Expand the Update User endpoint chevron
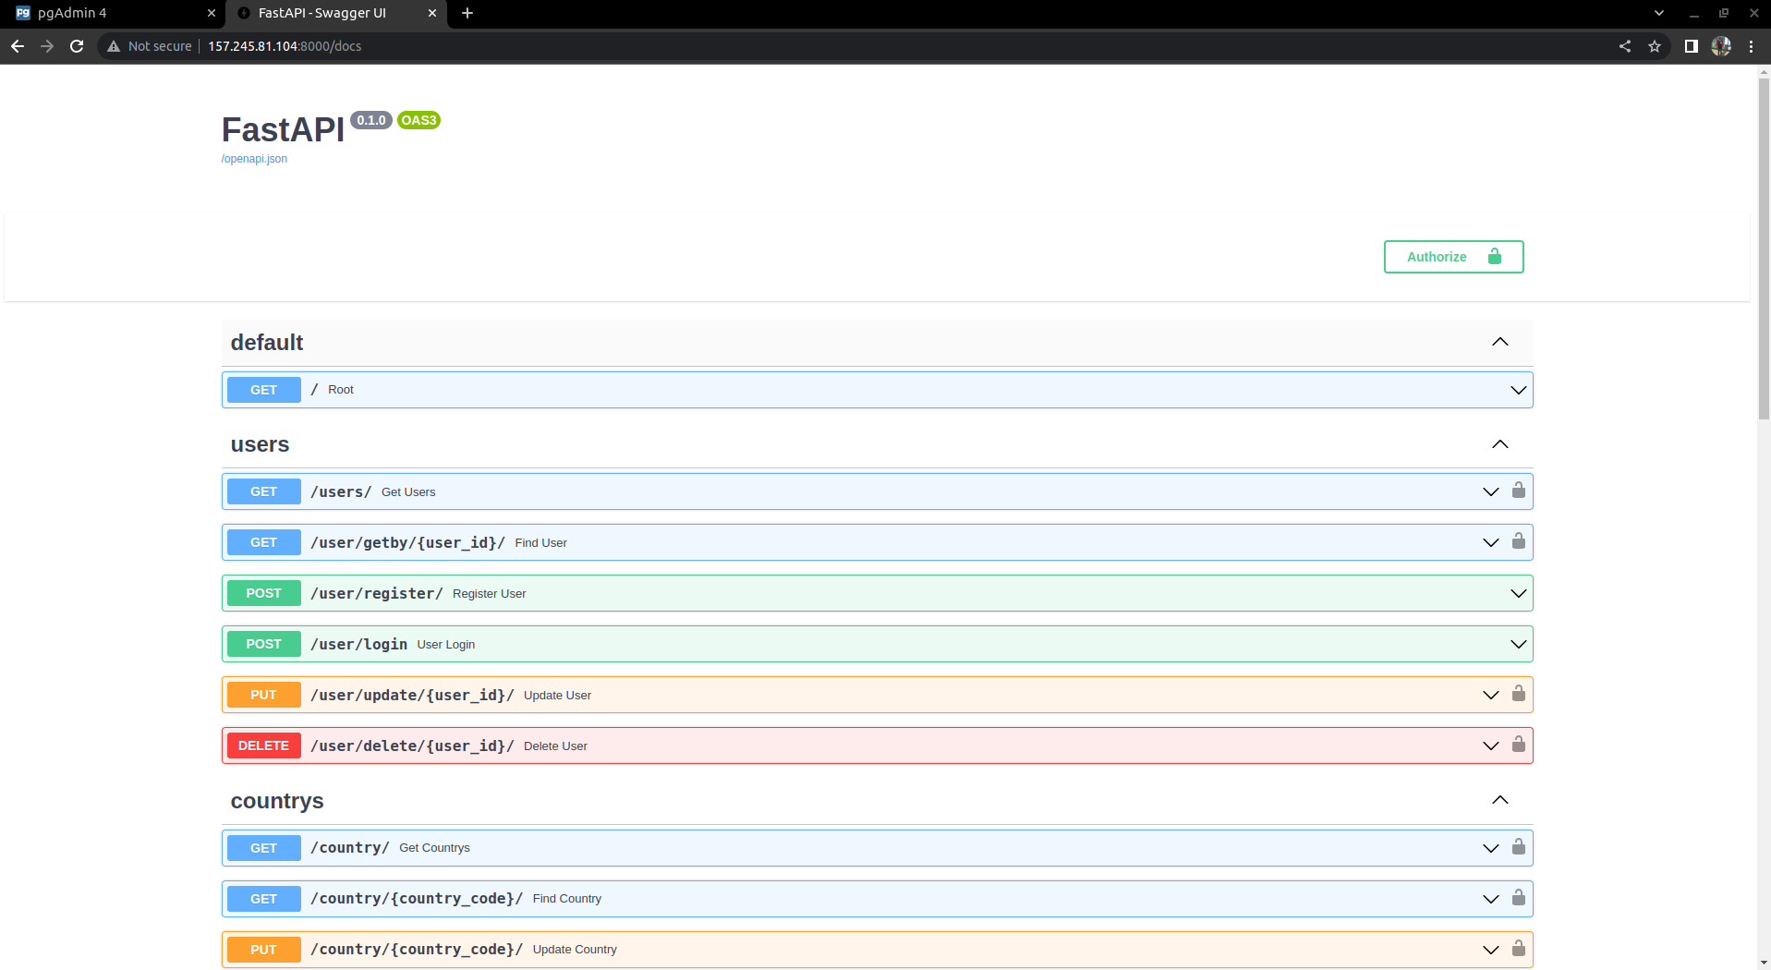Screen dimensions: 1771x970 point(1491,695)
